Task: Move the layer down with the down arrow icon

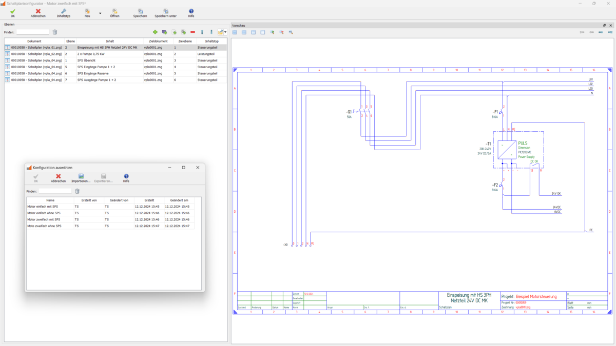Action: click(211, 32)
